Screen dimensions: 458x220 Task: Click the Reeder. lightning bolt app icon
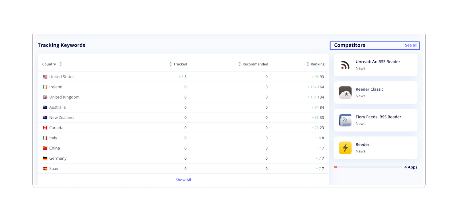pos(345,148)
